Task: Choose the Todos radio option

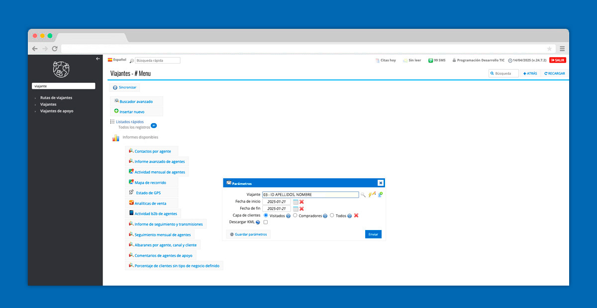Action: 332,216
